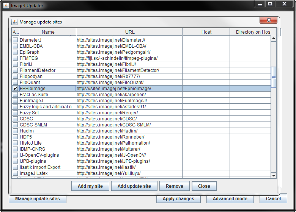Click URL http://sites.imagej.net/Pathomation/
The width and height of the screenshot is (296, 212).
[129, 143]
